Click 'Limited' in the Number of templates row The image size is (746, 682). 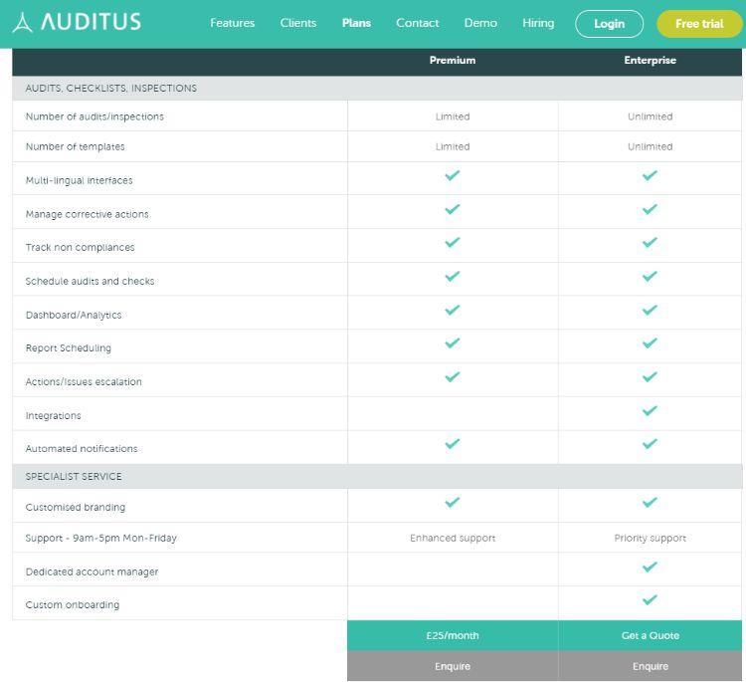(453, 146)
